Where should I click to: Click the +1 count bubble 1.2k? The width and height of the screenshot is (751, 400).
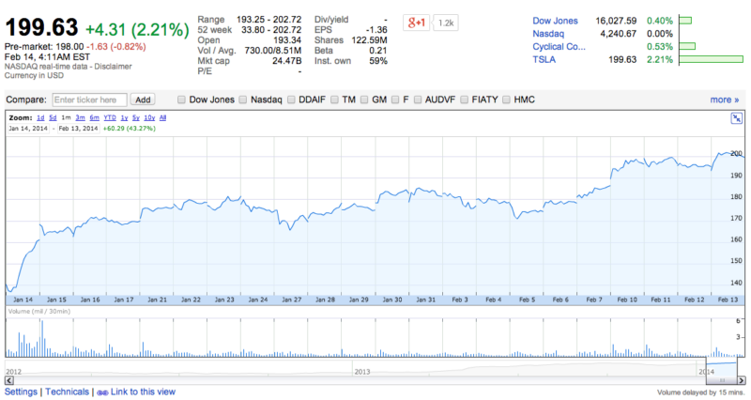point(446,23)
